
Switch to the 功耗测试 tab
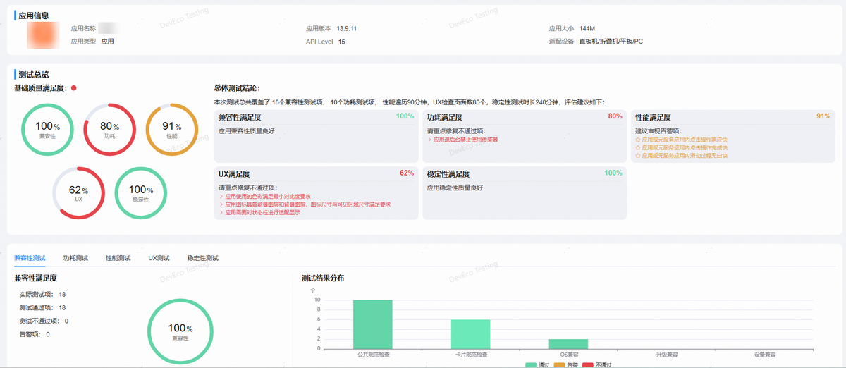(x=75, y=259)
